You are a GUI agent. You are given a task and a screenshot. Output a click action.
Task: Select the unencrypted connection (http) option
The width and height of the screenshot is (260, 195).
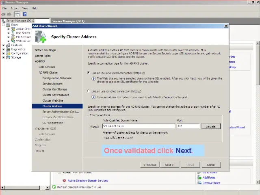click(89, 91)
